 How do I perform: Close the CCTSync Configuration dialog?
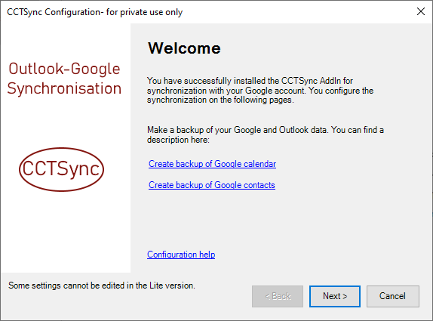pyautogui.click(x=421, y=11)
